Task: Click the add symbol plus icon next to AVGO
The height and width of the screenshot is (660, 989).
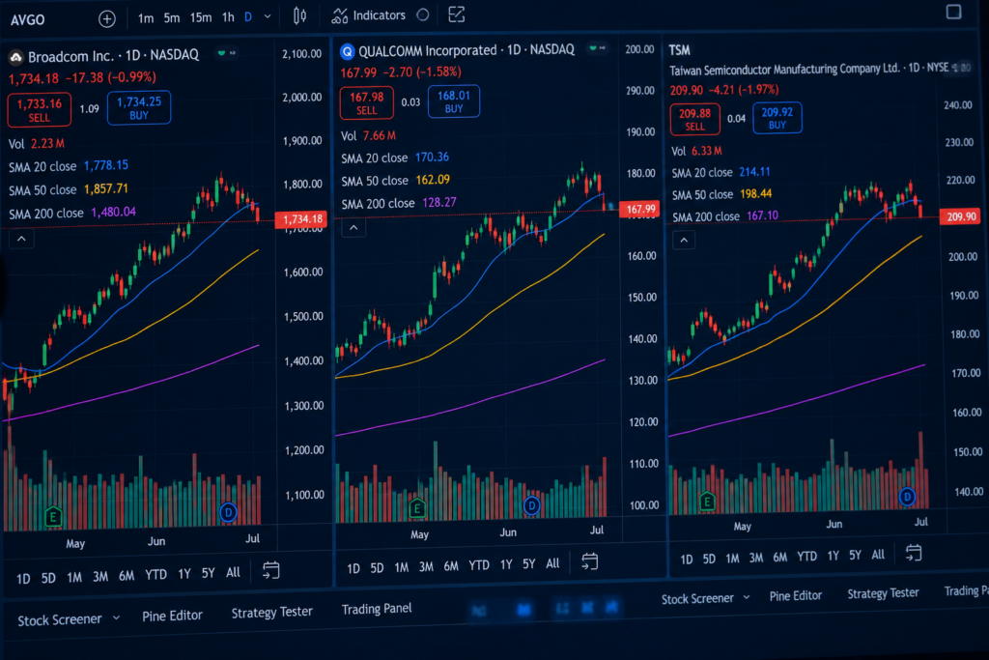Action: coord(107,19)
